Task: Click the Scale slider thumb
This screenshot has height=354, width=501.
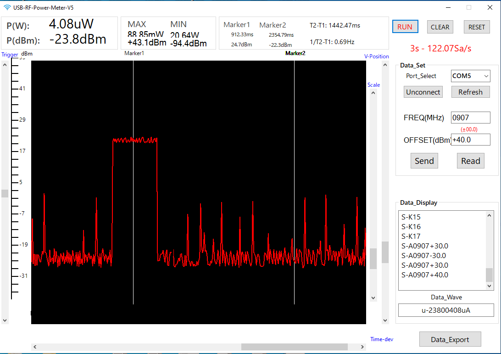Action: (x=373, y=258)
